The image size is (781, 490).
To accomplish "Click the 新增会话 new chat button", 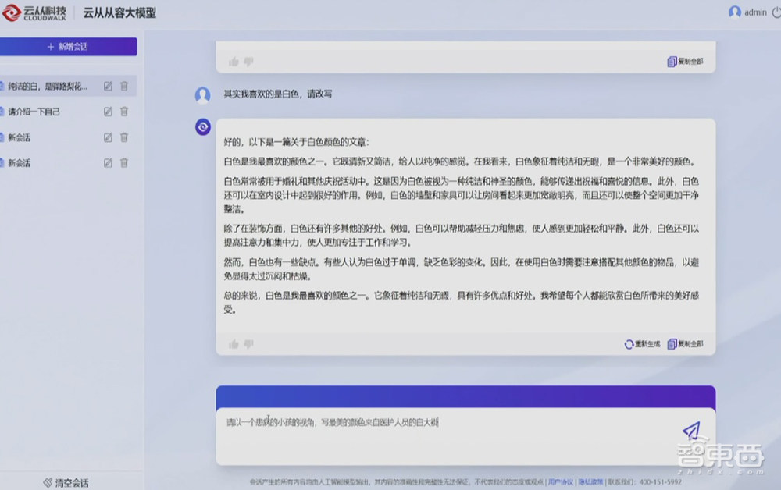I will pyautogui.click(x=68, y=47).
